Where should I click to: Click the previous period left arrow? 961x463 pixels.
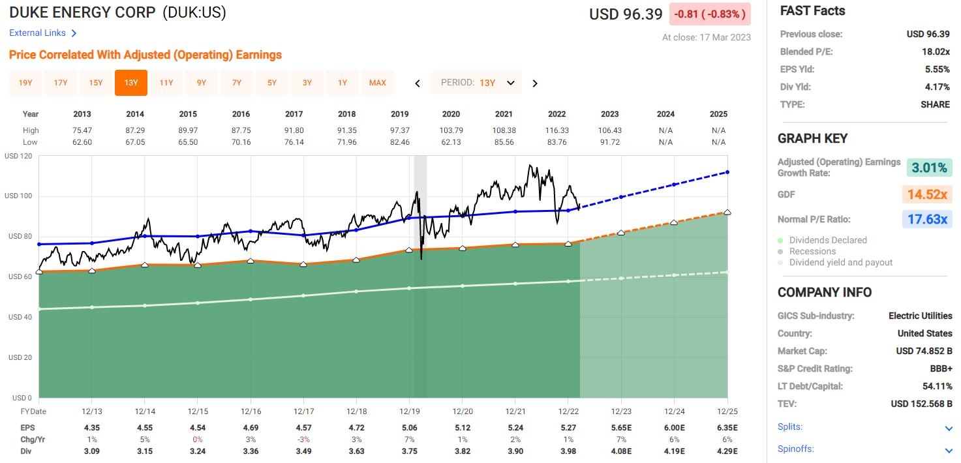click(418, 83)
